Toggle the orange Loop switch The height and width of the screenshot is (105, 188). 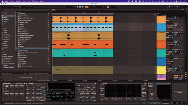tap(108, 7)
